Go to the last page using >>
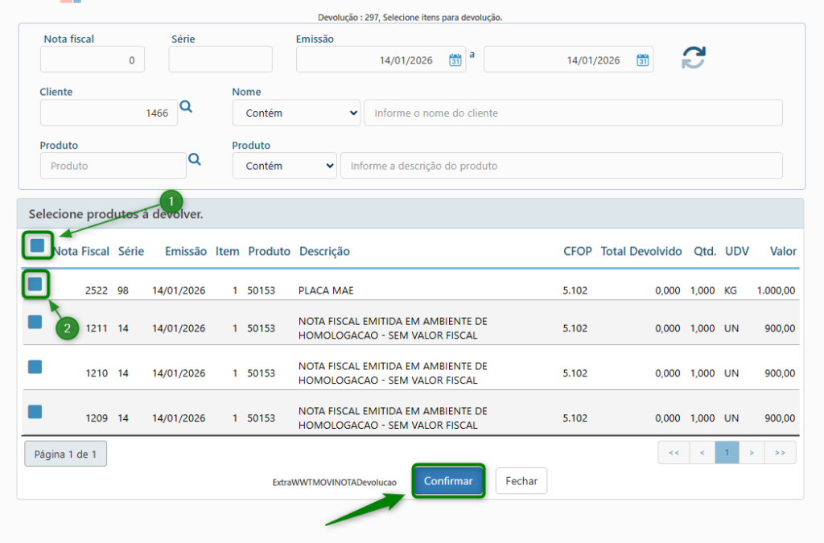The height and width of the screenshot is (543, 824). [780, 453]
